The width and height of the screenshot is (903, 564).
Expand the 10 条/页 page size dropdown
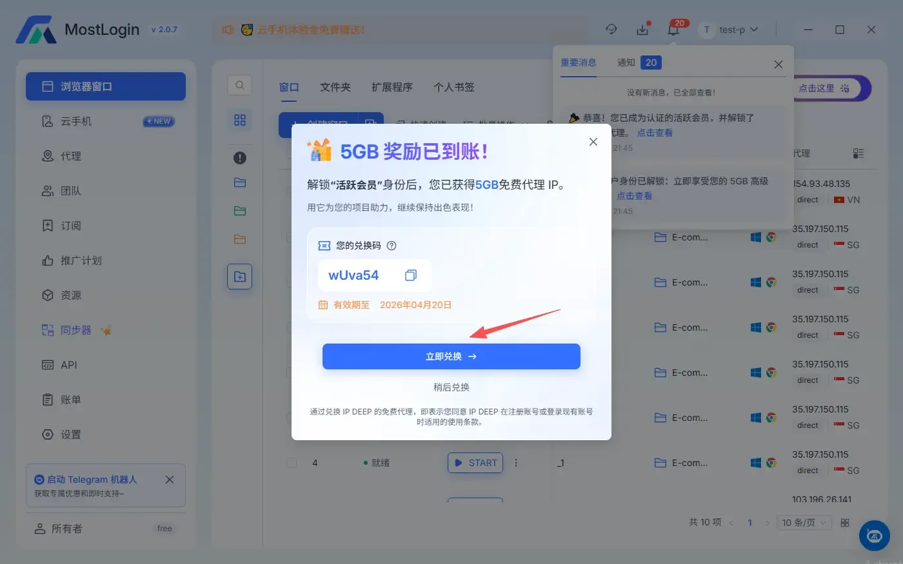point(804,523)
